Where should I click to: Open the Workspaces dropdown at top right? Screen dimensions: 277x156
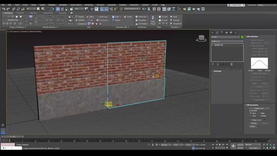pyautogui.click(x=267, y=5)
